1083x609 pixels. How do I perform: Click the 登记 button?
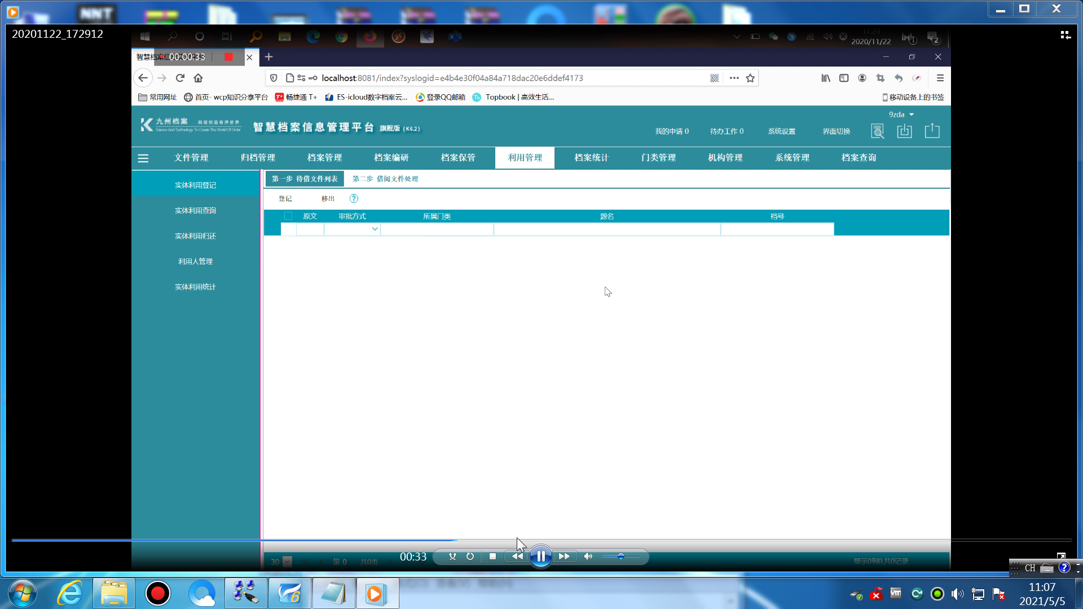pyautogui.click(x=285, y=198)
